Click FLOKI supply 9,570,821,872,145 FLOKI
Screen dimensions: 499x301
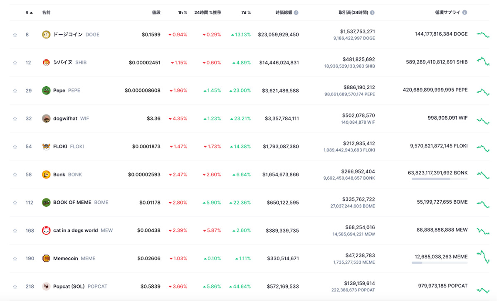(439, 146)
